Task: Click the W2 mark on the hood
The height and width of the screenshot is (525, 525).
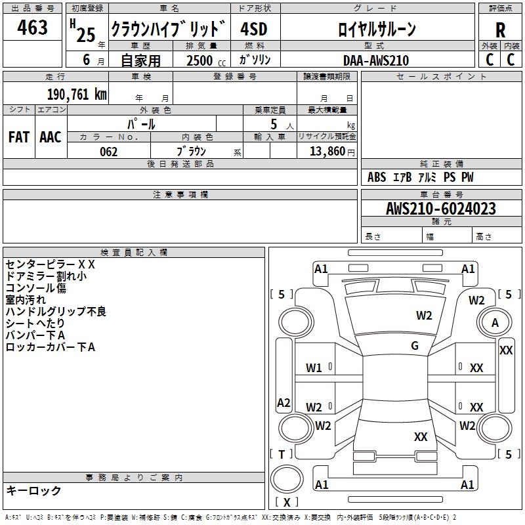Action: click(424, 316)
